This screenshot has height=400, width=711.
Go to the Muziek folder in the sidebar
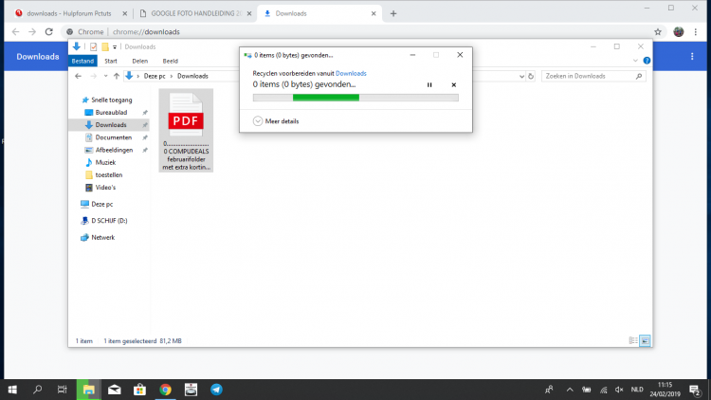point(106,162)
